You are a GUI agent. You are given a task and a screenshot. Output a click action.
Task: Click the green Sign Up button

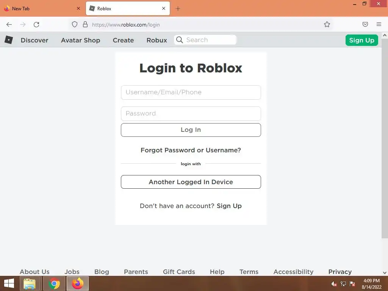361,40
